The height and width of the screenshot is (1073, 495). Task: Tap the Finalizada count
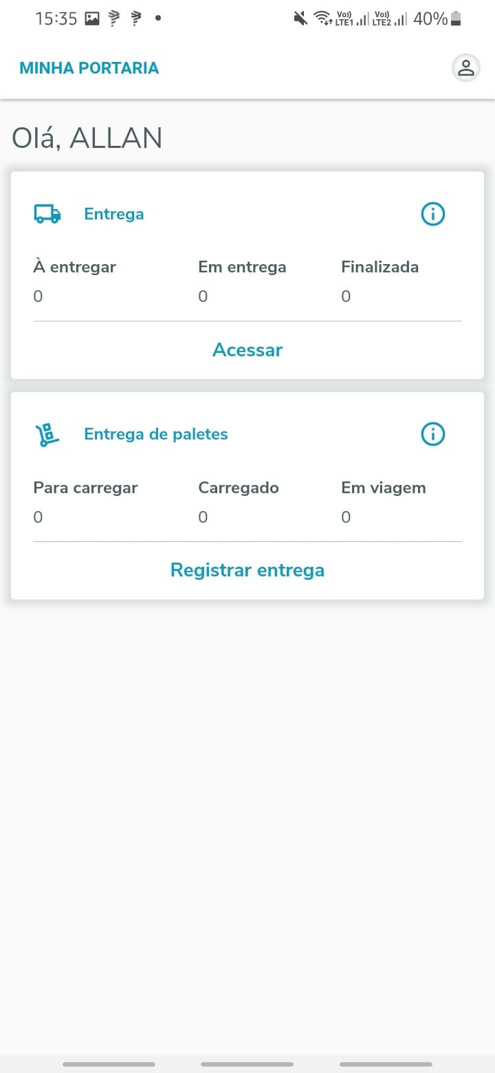pyautogui.click(x=346, y=296)
